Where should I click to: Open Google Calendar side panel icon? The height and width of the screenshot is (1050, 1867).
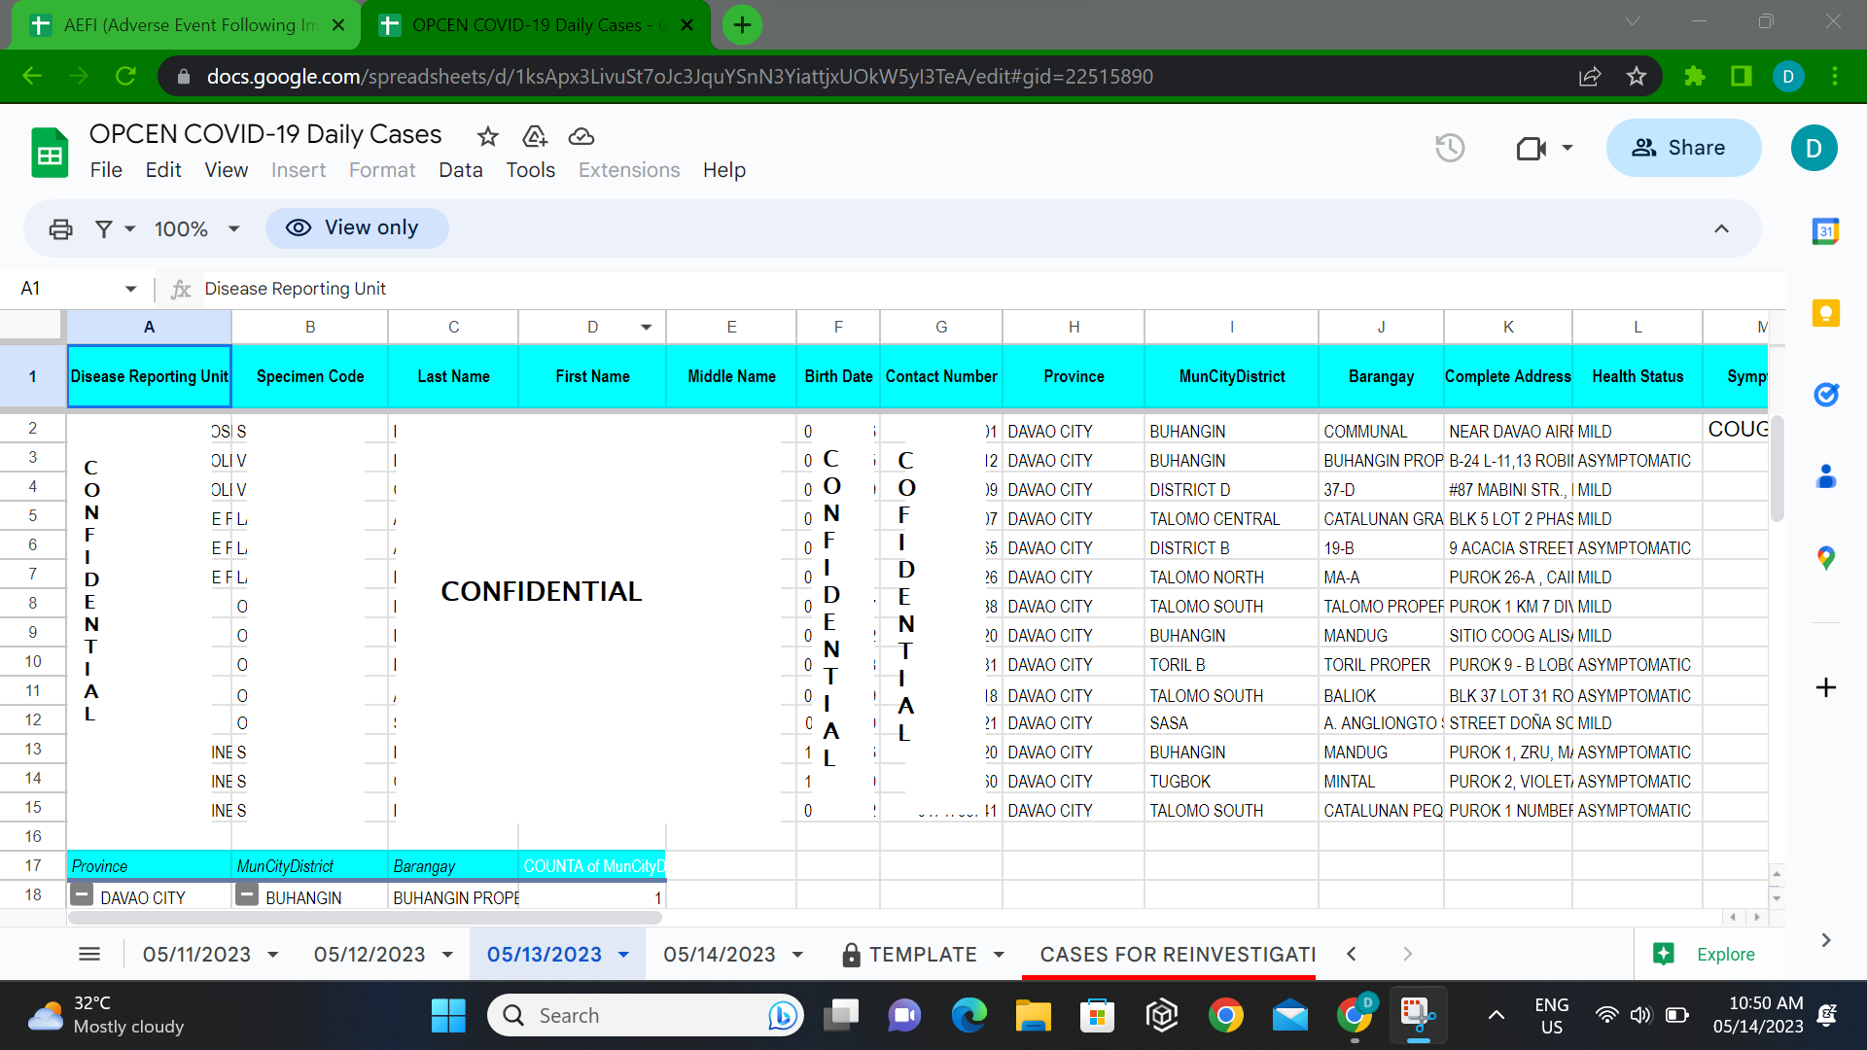coord(1825,231)
